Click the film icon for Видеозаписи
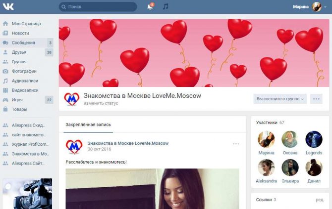Screen dimensions: 332x209 point(5,90)
